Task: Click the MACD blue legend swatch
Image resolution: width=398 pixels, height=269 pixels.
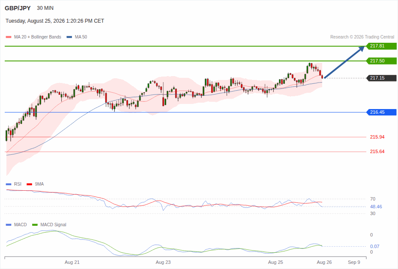Action: (x=9, y=225)
